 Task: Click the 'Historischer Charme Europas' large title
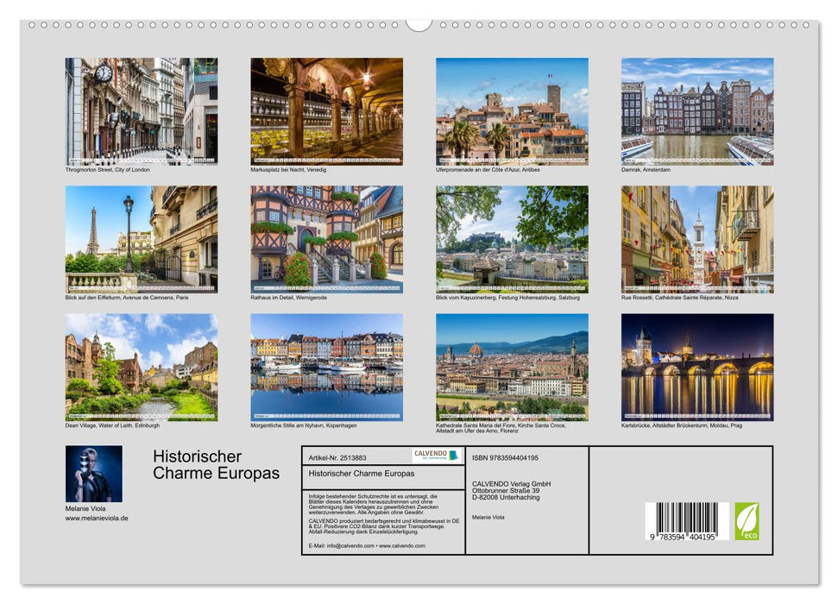click(216, 464)
